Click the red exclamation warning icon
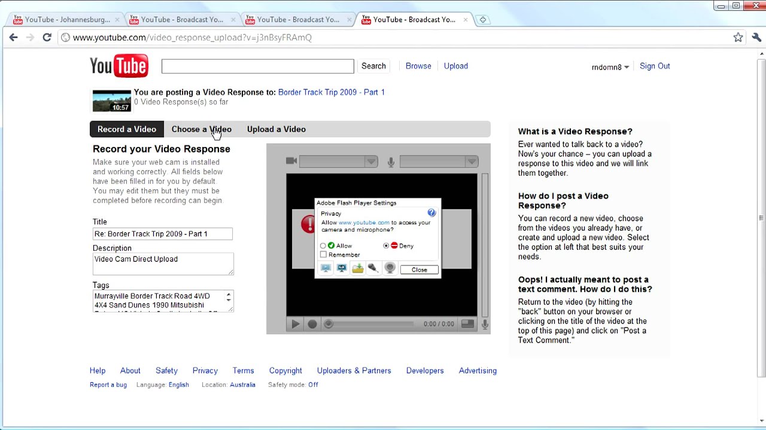Image resolution: width=766 pixels, height=430 pixels. coord(308,225)
